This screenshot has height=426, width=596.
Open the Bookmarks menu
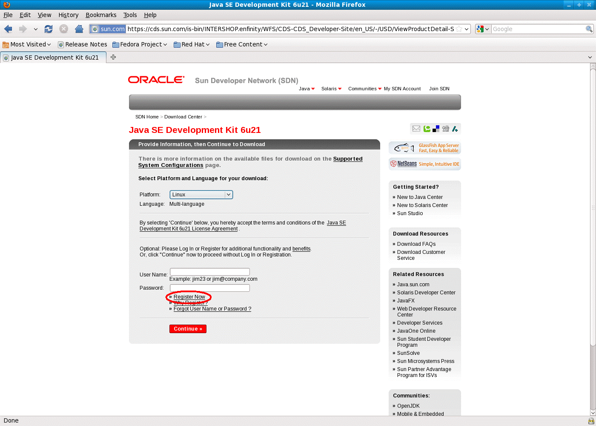click(x=101, y=15)
